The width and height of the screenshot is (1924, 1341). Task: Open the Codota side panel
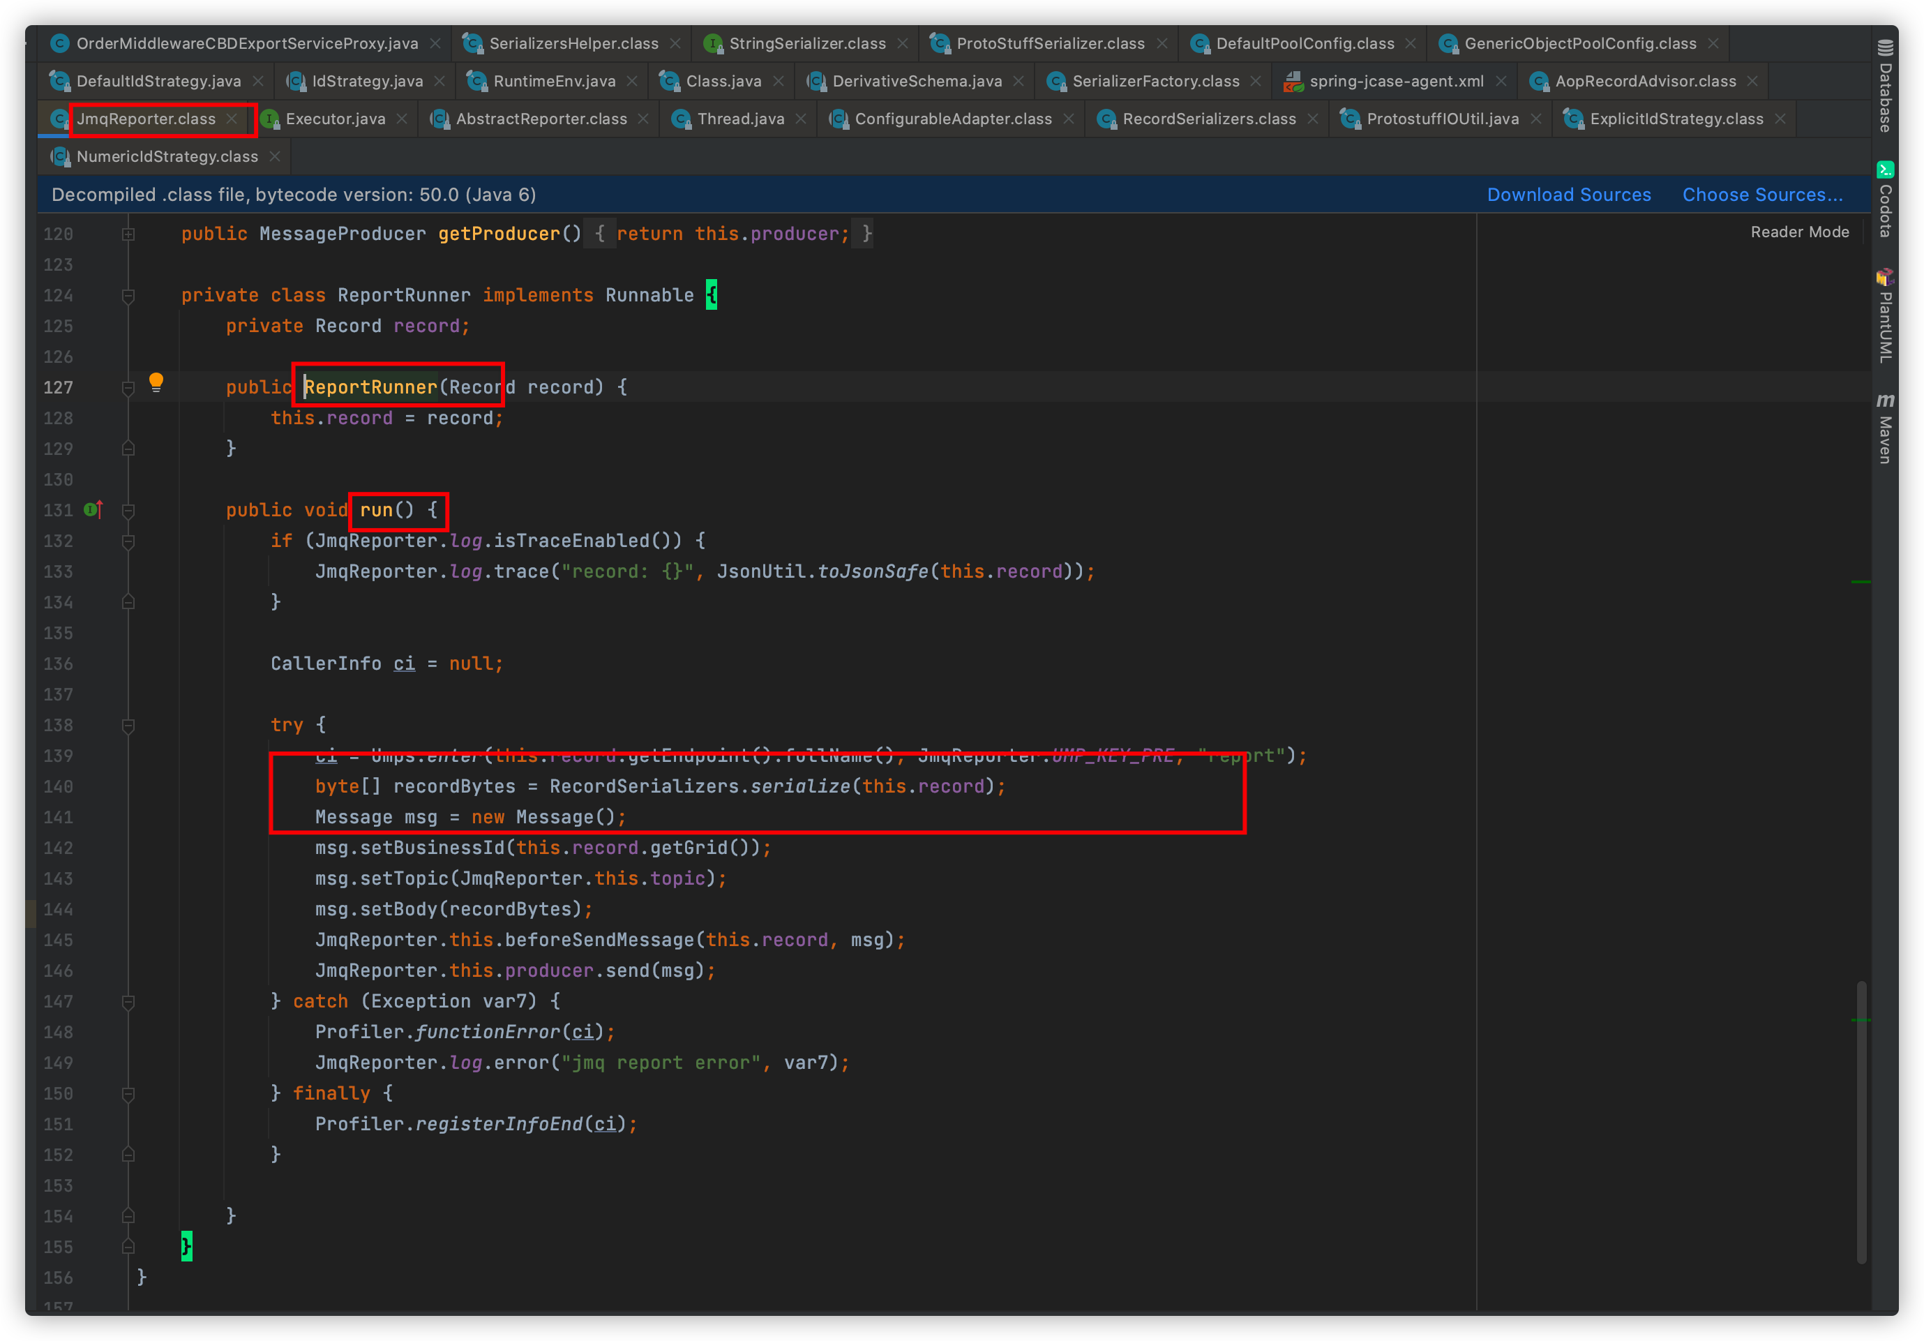(x=1886, y=200)
